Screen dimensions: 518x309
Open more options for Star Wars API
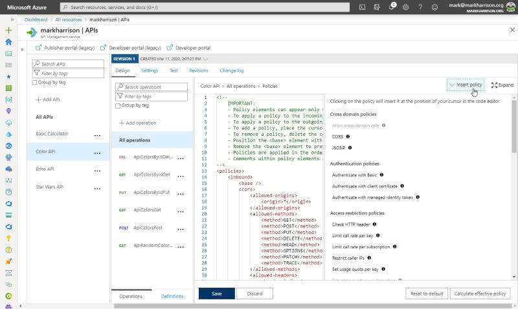[x=98, y=188]
